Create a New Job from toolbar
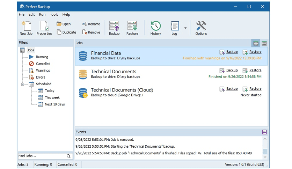 (x=26, y=28)
